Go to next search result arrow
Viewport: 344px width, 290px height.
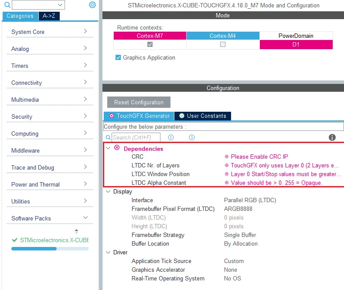pyautogui.click(x=192, y=137)
